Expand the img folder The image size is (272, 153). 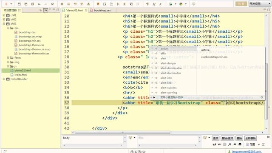[8, 62]
